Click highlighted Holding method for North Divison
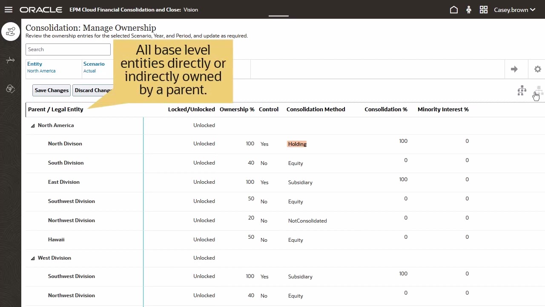This screenshot has height=307, width=545. [x=297, y=144]
